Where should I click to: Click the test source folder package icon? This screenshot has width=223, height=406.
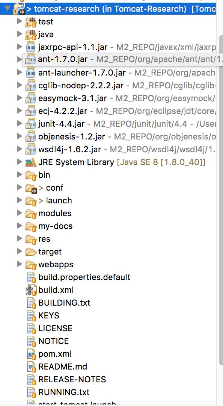[31, 21]
